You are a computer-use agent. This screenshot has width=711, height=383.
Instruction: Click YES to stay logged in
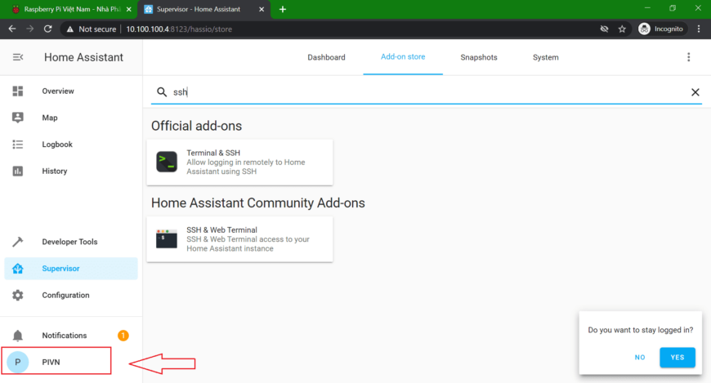click(x=677, y=357)
